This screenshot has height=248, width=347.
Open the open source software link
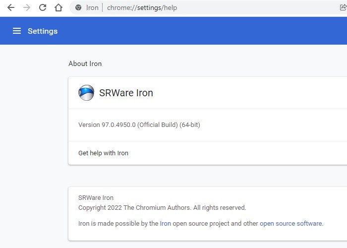[291, 223]
